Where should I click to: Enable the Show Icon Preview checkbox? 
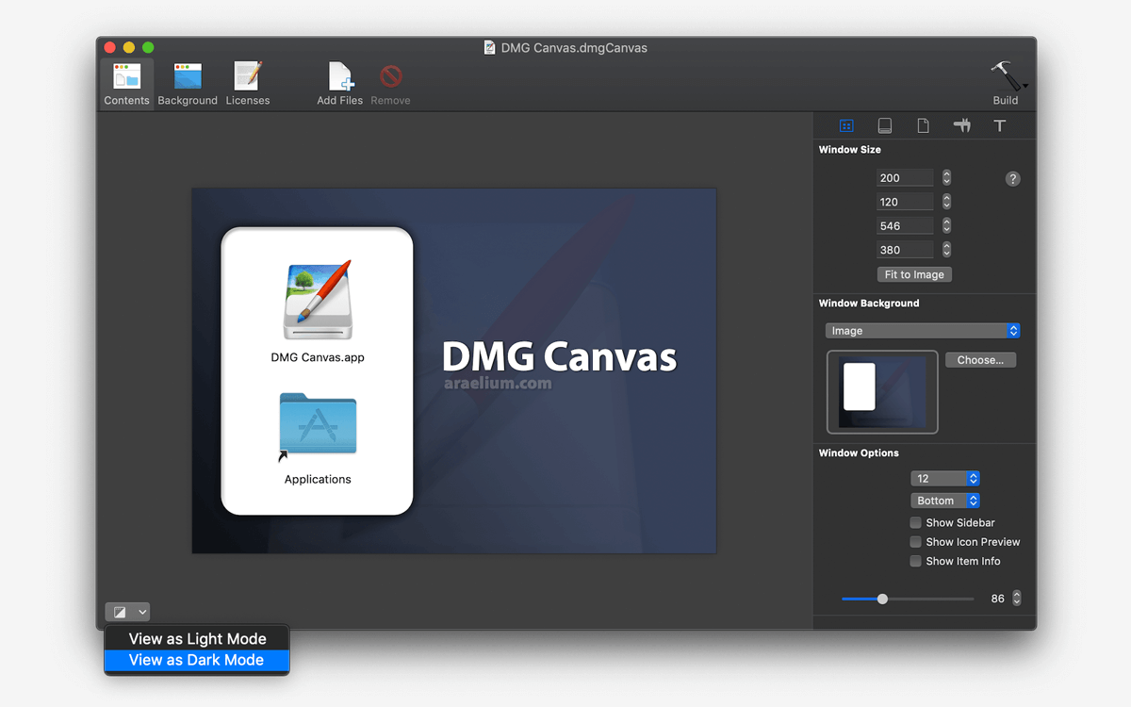click(915, 542)
